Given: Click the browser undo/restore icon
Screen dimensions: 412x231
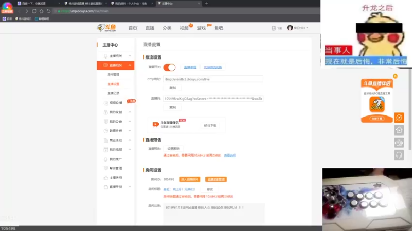Looking at the screenshot, I should tap(48, 11).
